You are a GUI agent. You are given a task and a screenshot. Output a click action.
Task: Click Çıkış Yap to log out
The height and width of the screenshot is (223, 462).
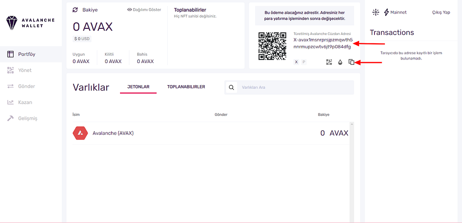[x=441, y=12]
